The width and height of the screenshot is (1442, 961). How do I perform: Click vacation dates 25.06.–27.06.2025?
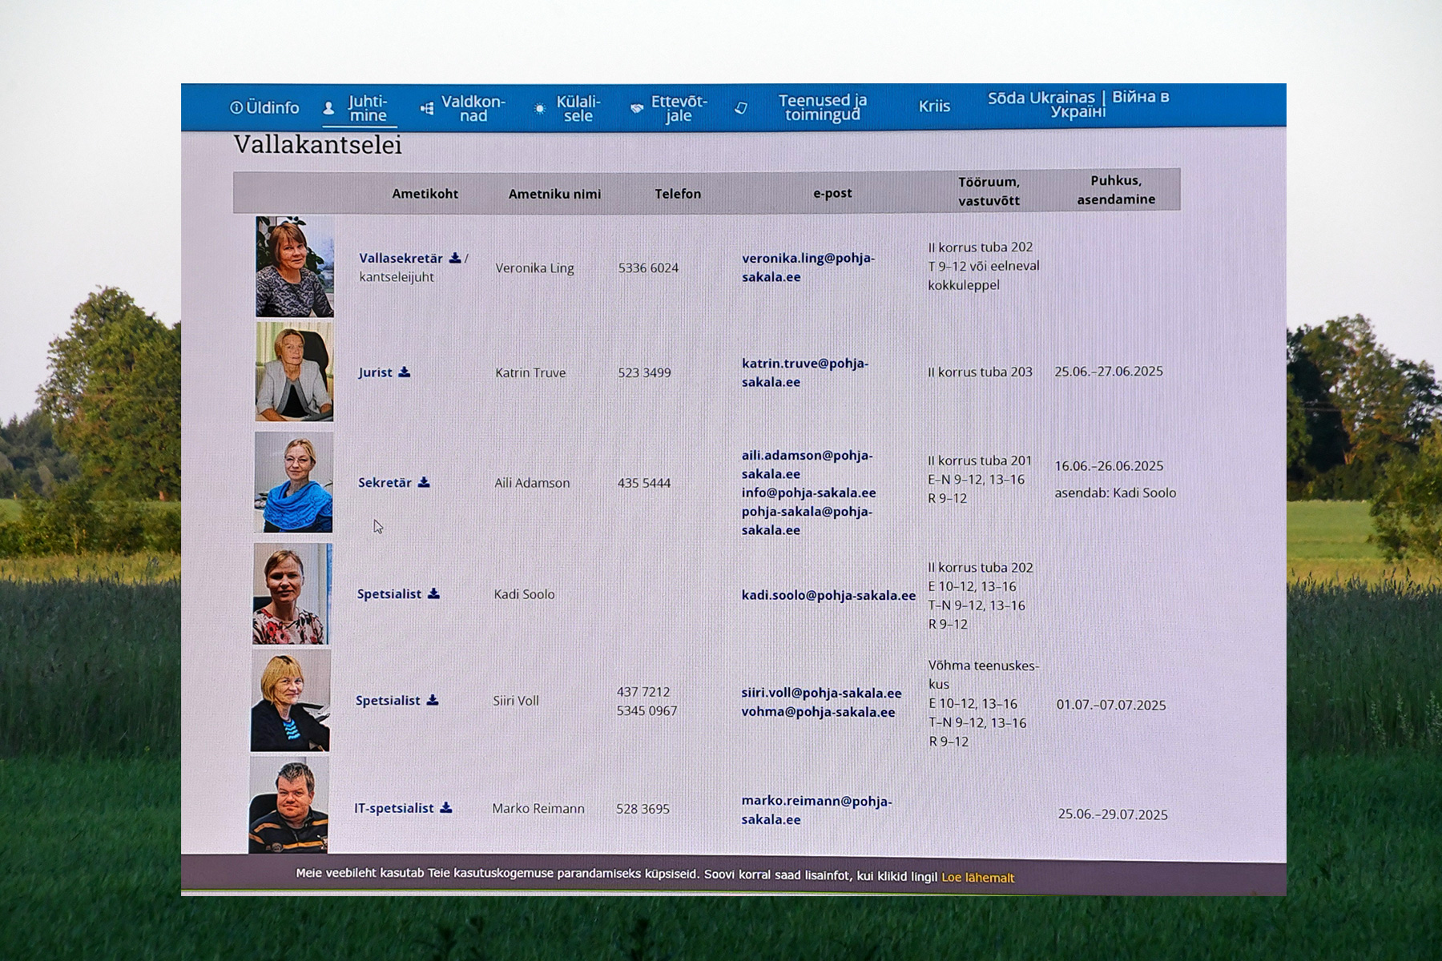(1109, 372)
